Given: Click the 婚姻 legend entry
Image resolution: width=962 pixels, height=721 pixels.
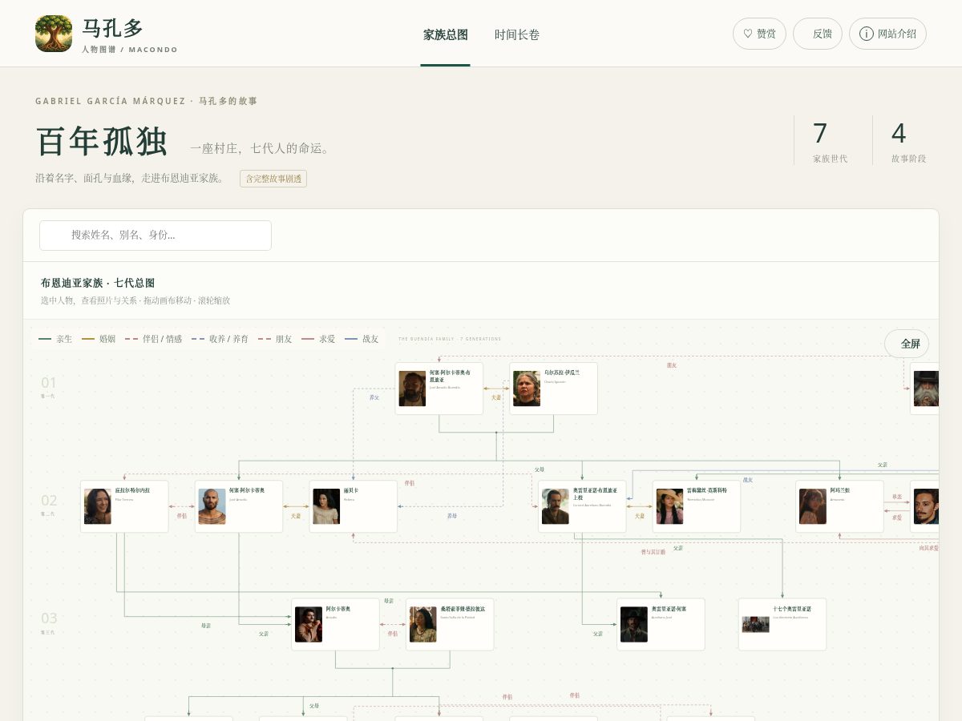Looking at the screenshot, I should pos(99,339).
